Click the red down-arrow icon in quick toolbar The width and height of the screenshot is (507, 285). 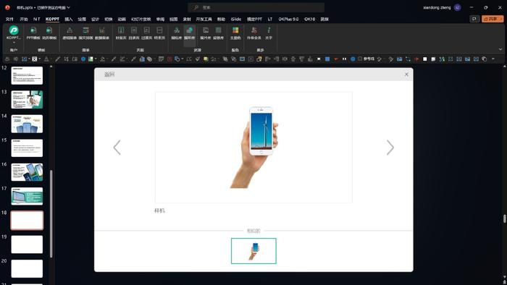click(x=336, y=59)
